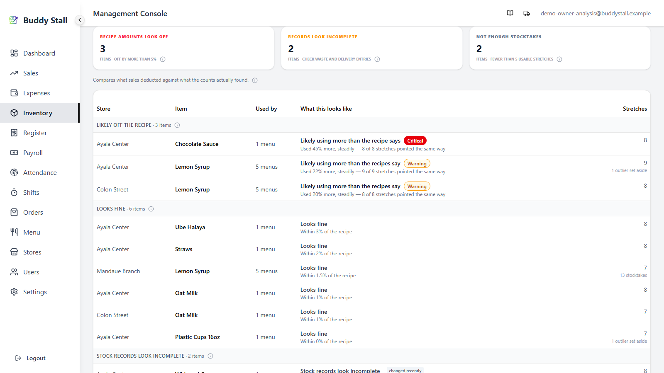Open the documentation book icon
Viewport: 664px width, 373px height.
point(510,13)
